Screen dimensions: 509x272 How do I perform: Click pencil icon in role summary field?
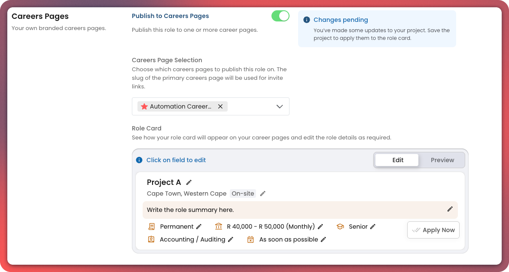tap(450, 209)
